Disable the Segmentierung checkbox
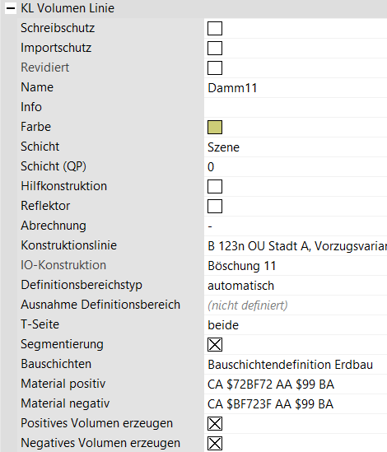This screenshot has height=452, width=387. [215, 345]
